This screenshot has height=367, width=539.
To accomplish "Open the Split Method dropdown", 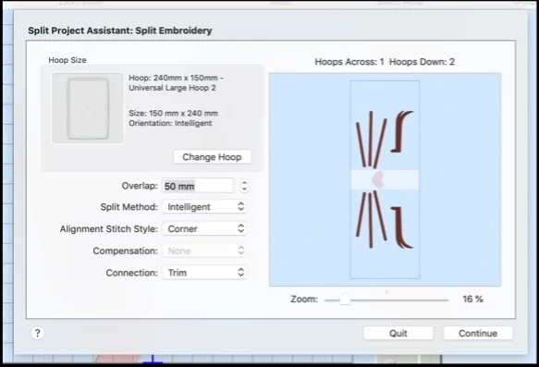I will (204, 207).
